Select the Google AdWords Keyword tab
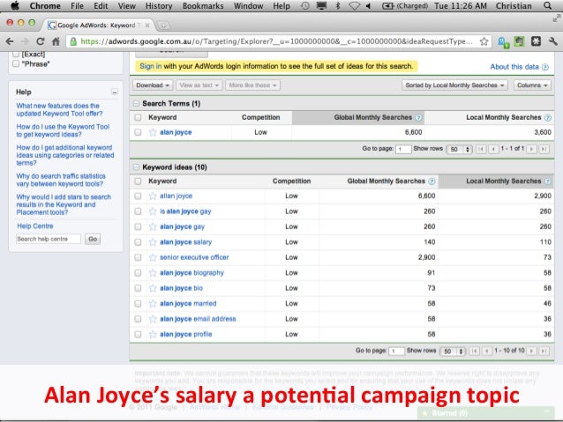Image resolution: width=563 pixels, height=422 pixels. pyautogui.click(x=99, y=25)
